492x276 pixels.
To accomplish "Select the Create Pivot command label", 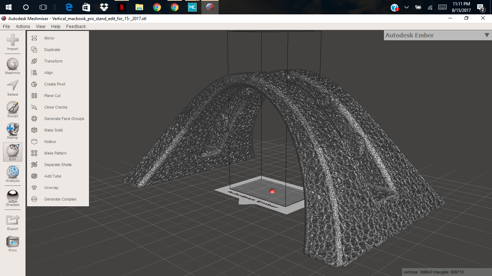I will coord(55,84).
